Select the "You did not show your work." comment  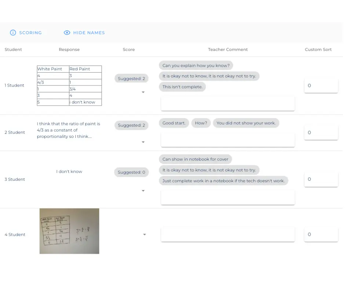(246, 123)
